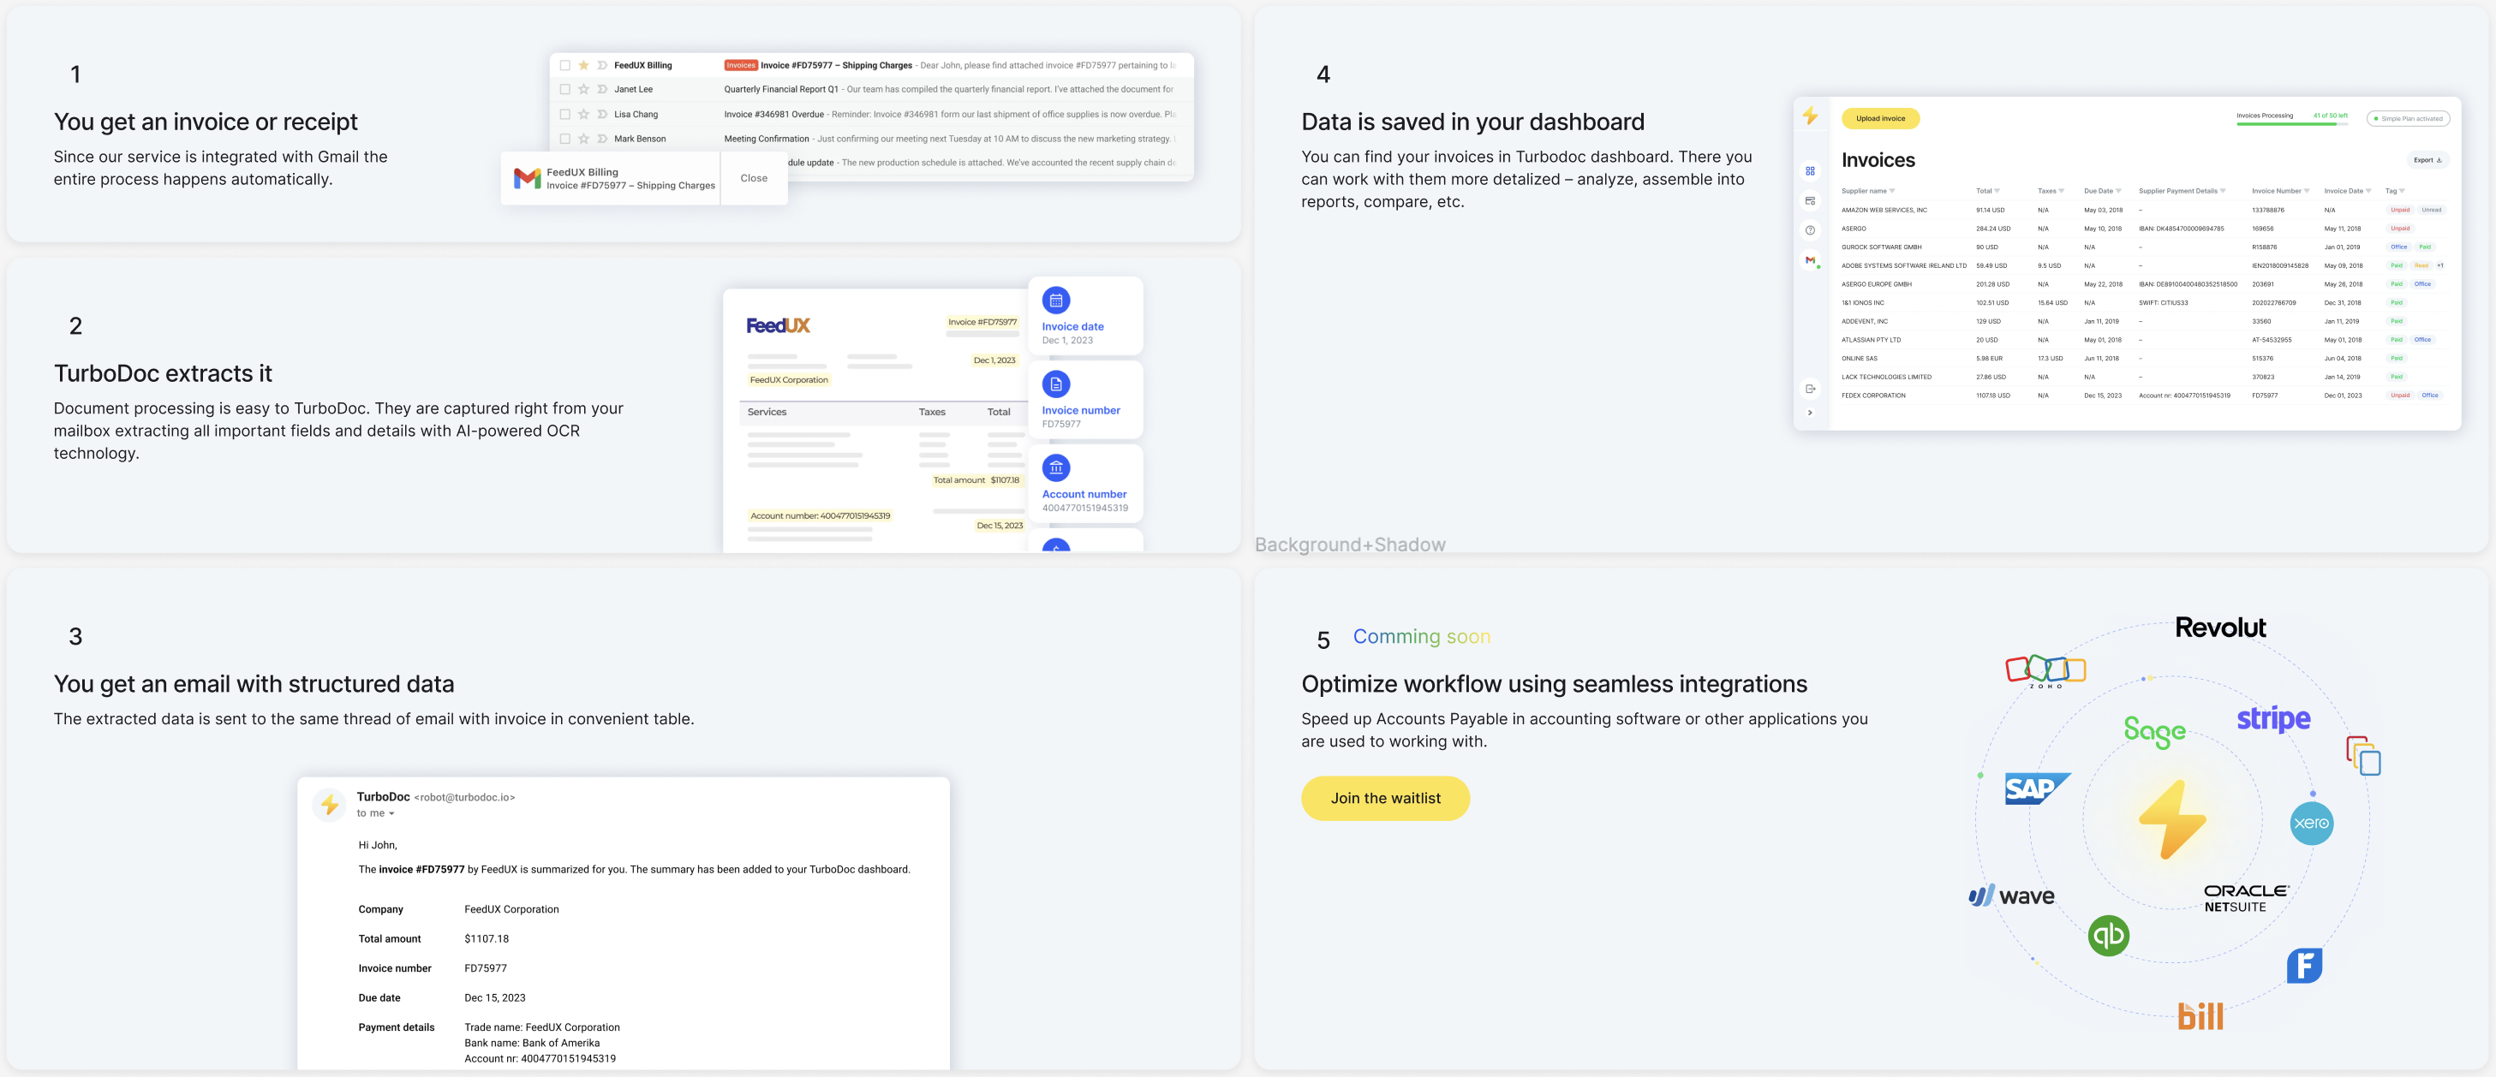Open the Gmail integration sidebar icon
Screen dimensions: 2496x1077
[1809, 260]
